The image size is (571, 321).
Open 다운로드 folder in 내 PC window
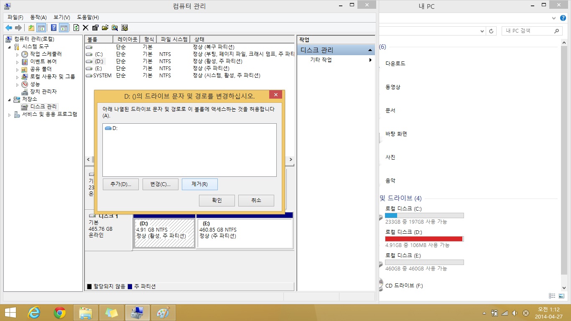click(395, 64)
